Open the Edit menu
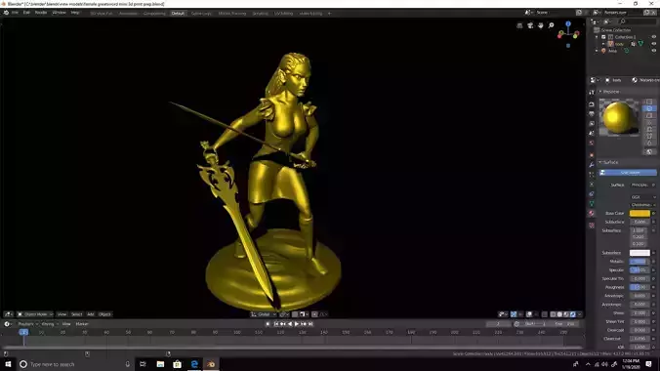660x371 pixels. (26, 13)
